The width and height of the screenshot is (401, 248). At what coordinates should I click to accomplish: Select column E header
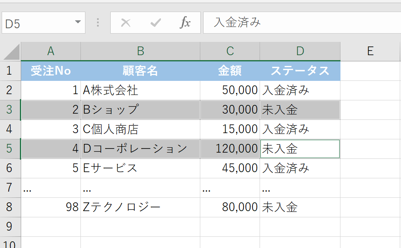370,51
